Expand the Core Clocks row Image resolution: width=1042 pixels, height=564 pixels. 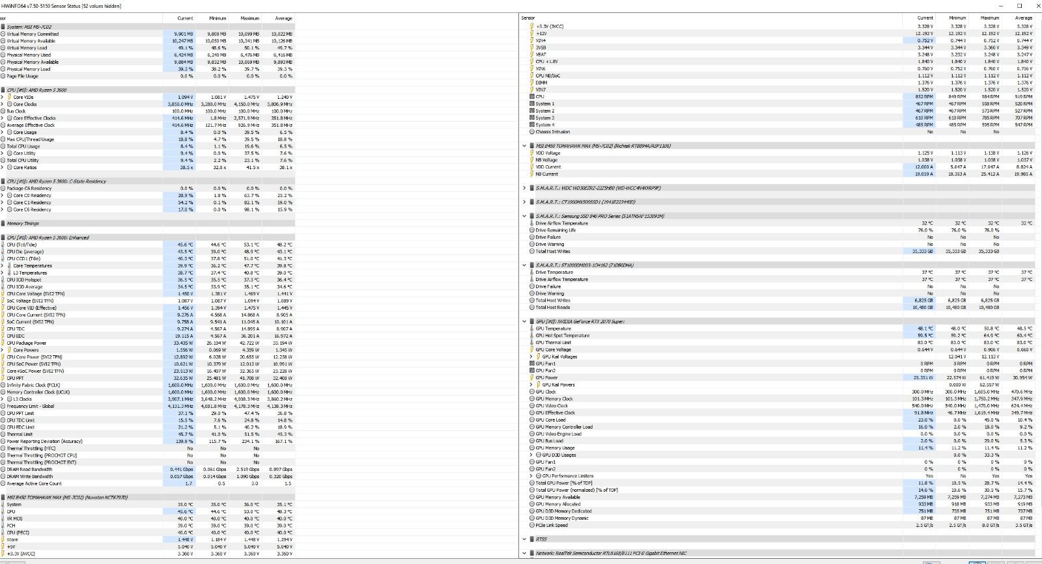(x=2, y=104)
